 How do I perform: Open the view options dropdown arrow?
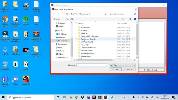click(125, 19)
